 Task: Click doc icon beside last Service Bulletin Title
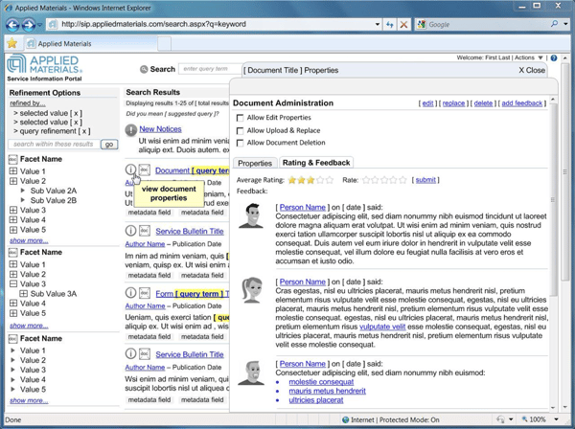coord(145,353)
